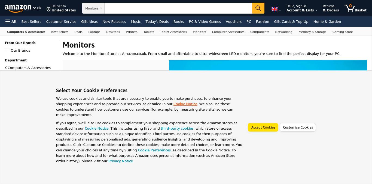
Task: Open Vouchers page
Action: pos(233,21)
